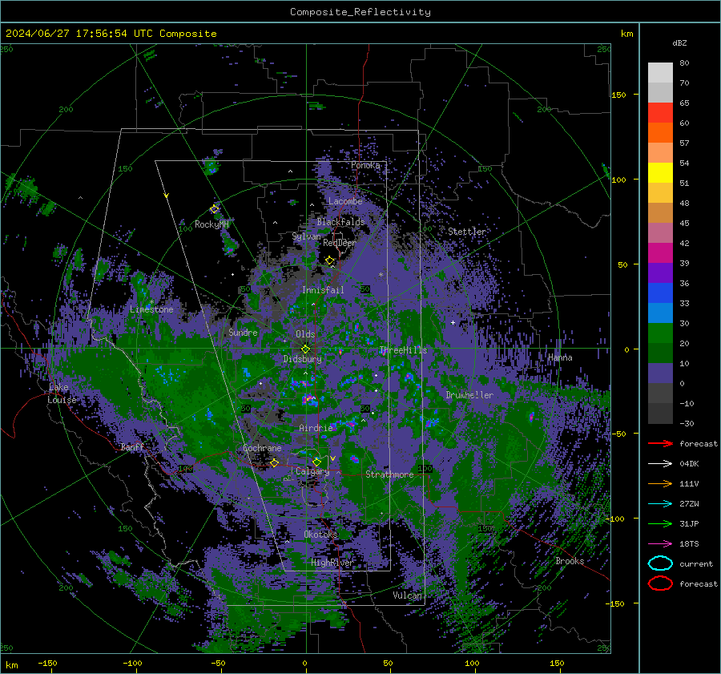This screenshot has width=721, height=674.
Task: Click the Sylvan label
Action: (x=306, y=236)
